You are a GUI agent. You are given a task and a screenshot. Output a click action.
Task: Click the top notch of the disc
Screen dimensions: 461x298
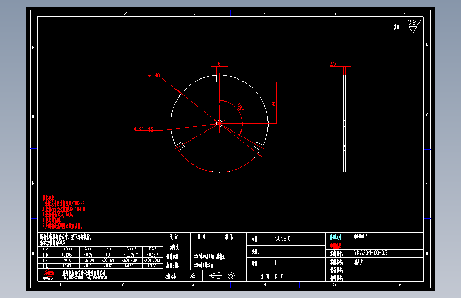219,78
